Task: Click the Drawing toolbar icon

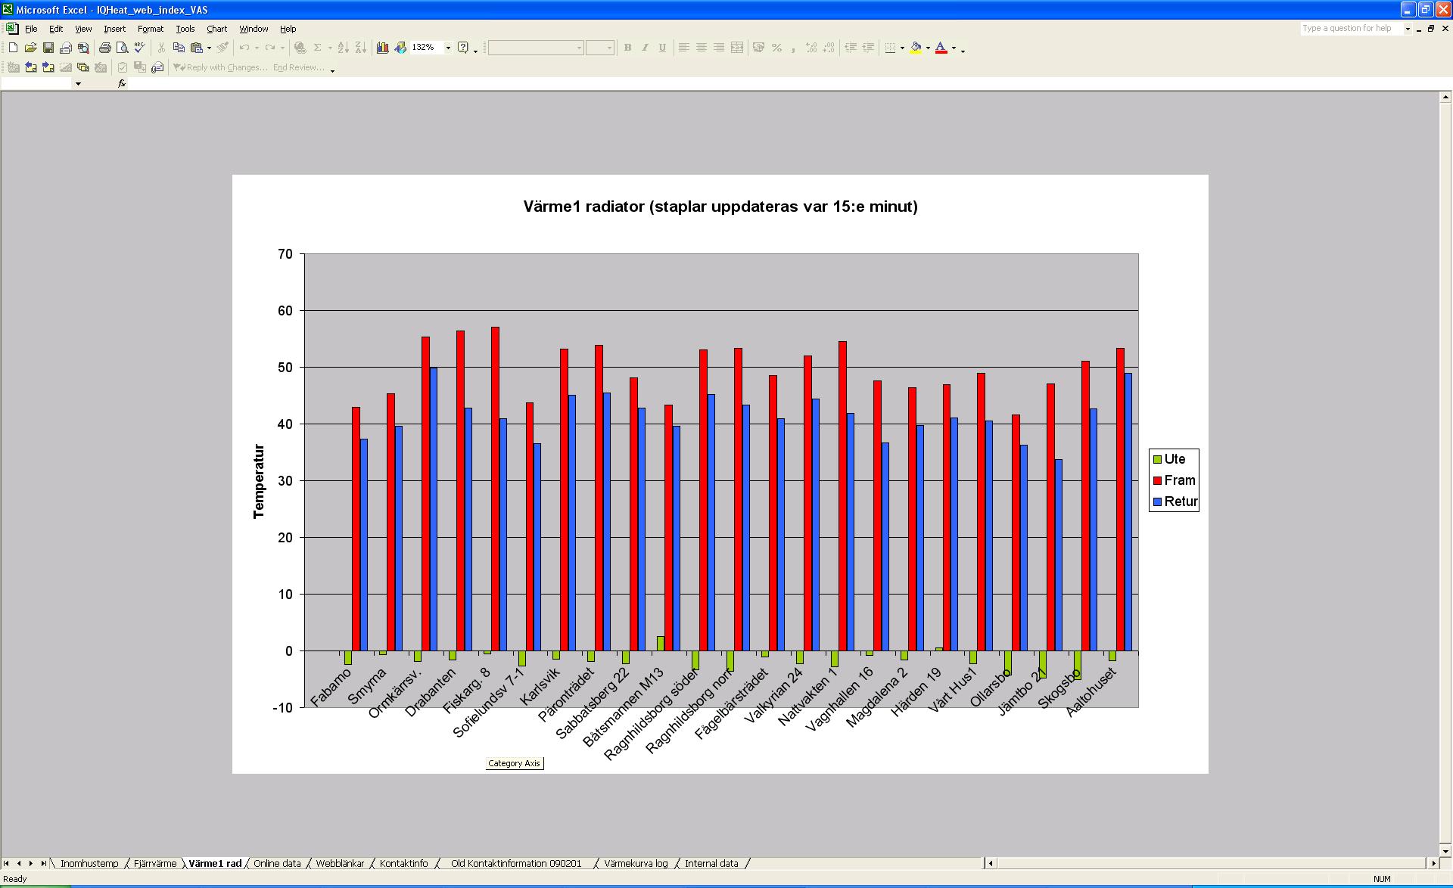Action: click(400, 48)
